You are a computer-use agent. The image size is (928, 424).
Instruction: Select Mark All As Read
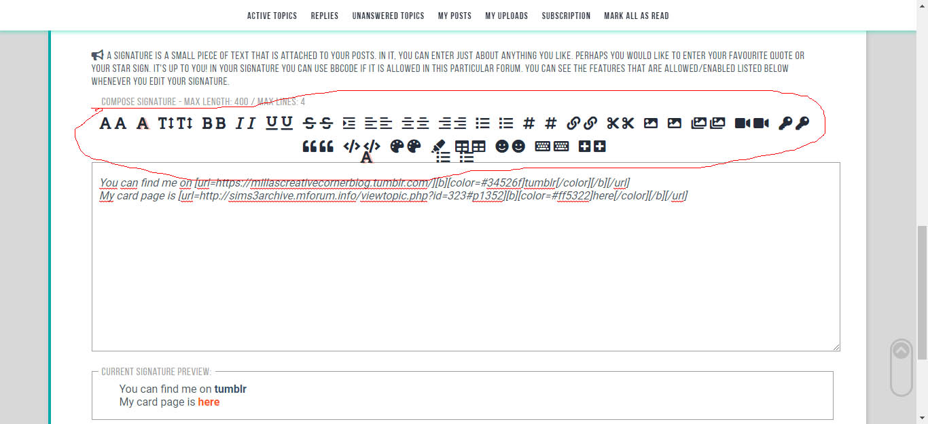[x=637, y=16]
